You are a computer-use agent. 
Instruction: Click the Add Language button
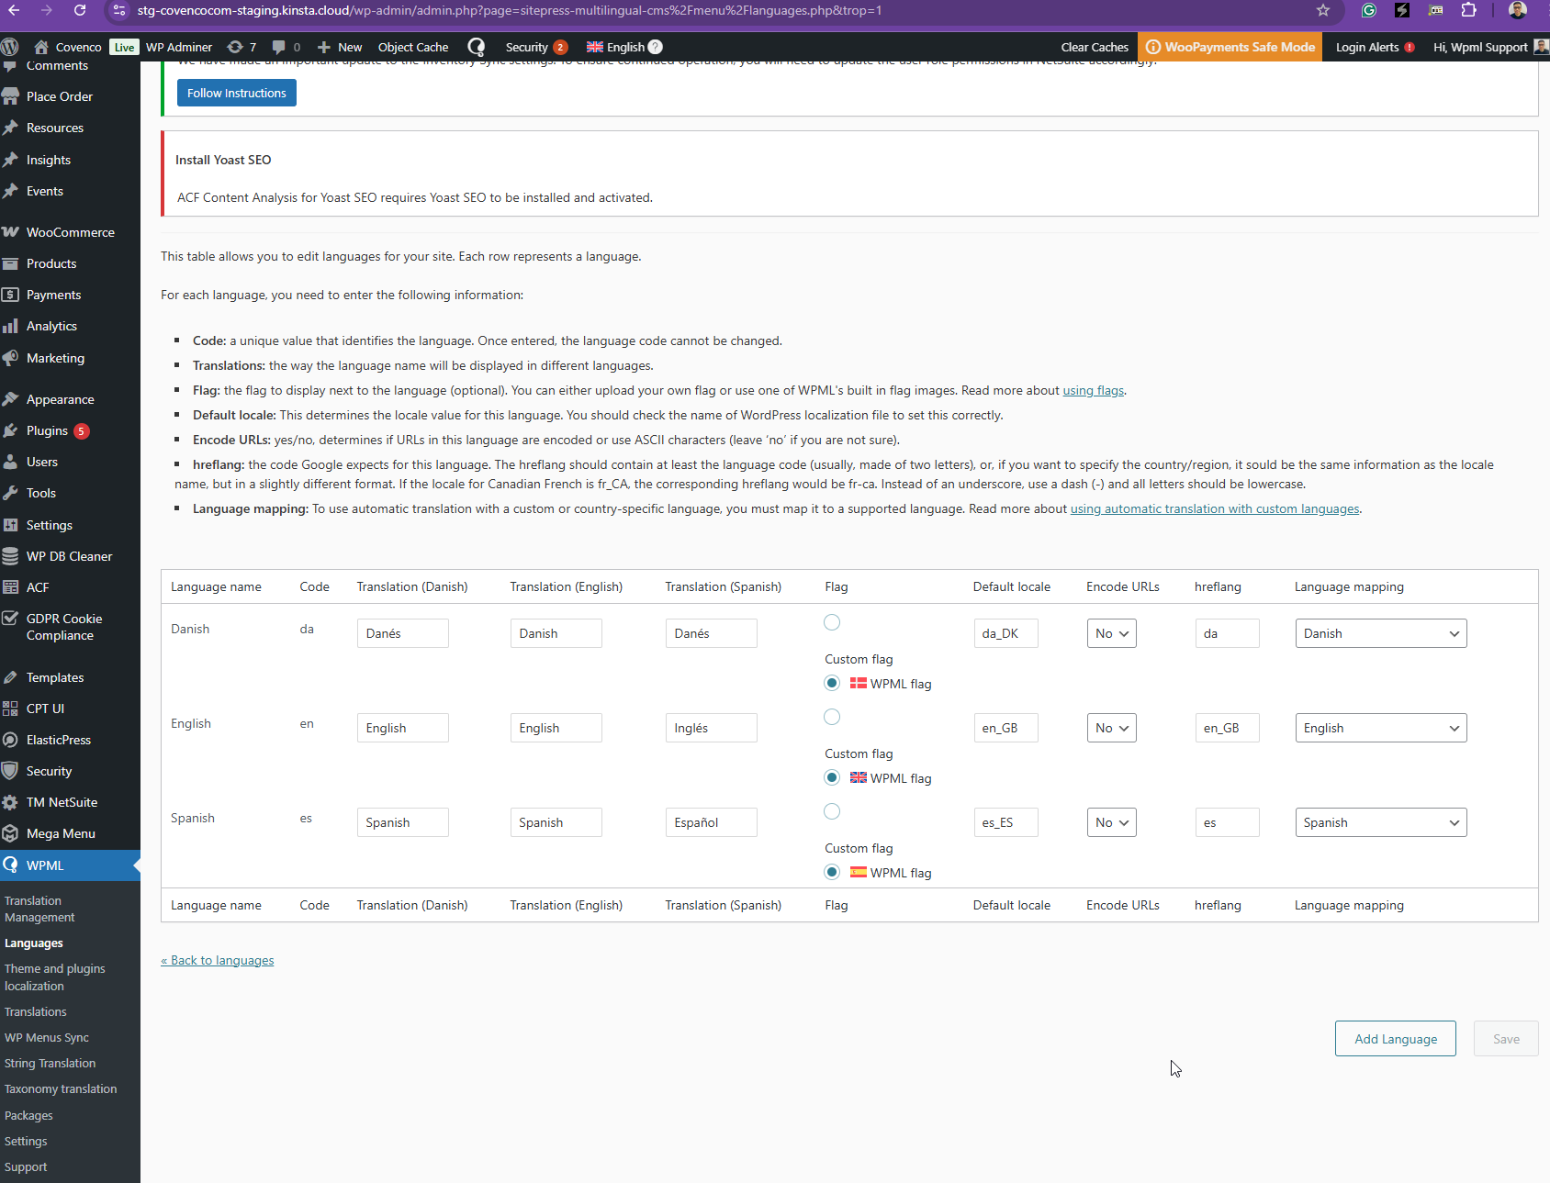pyautogui.click(x=1396, y=1039)
